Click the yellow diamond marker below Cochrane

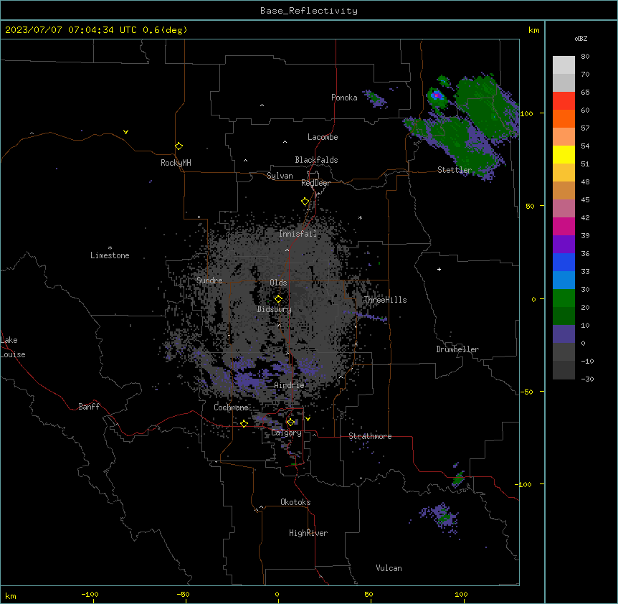(x=244, y=423)
